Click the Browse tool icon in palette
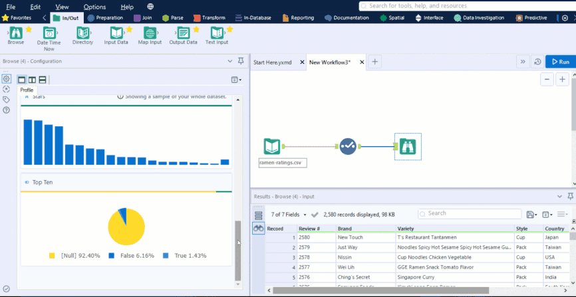 tap(15, 33)
